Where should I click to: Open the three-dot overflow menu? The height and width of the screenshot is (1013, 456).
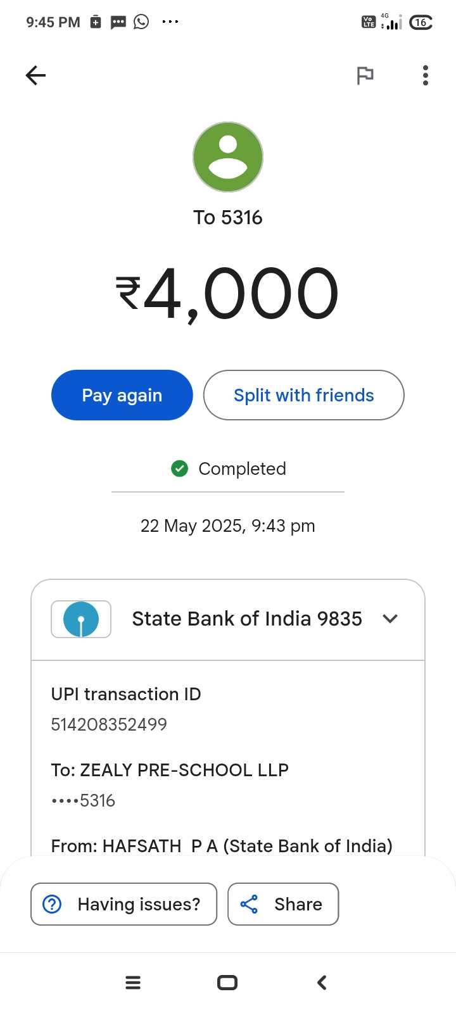click(x=426, y=76)
